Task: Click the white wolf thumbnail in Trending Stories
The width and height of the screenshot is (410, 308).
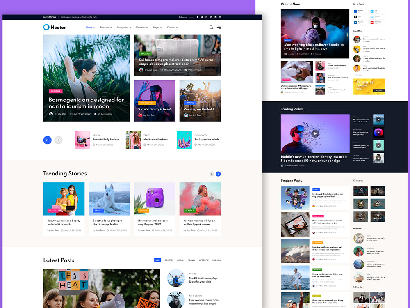Action: click(109, 199)
